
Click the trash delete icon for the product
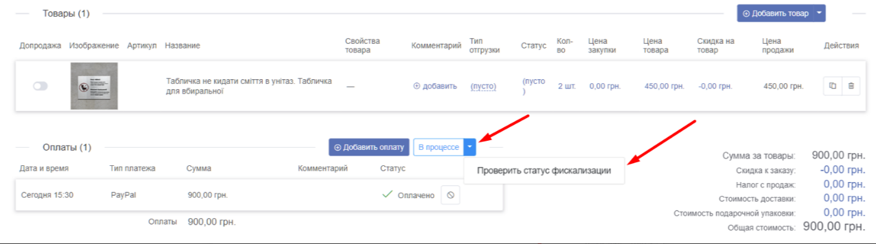pos(851,86)
